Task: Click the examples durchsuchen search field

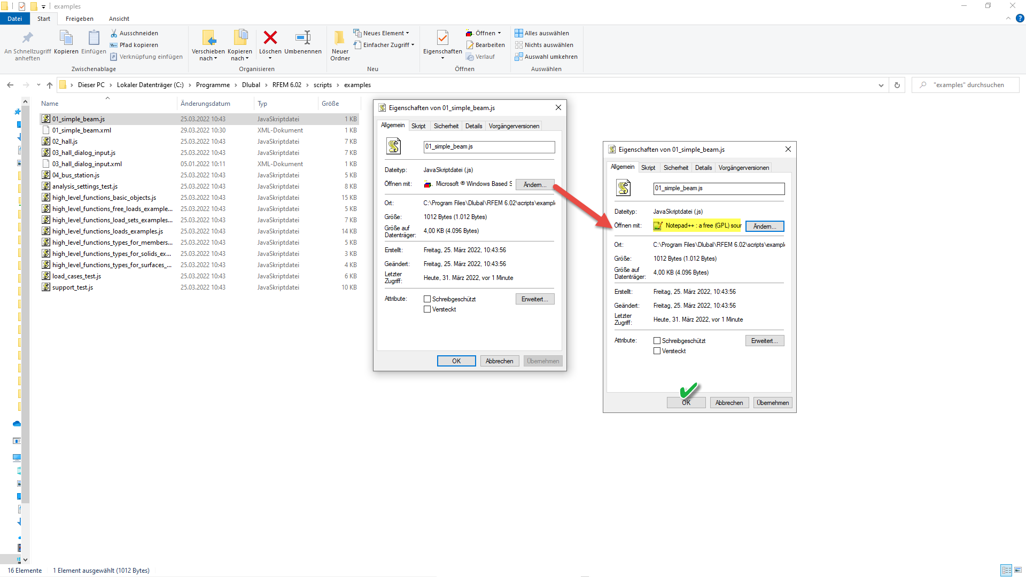Action: [967, 84]
